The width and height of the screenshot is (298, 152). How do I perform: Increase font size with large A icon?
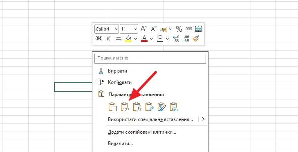pos(144,29)
